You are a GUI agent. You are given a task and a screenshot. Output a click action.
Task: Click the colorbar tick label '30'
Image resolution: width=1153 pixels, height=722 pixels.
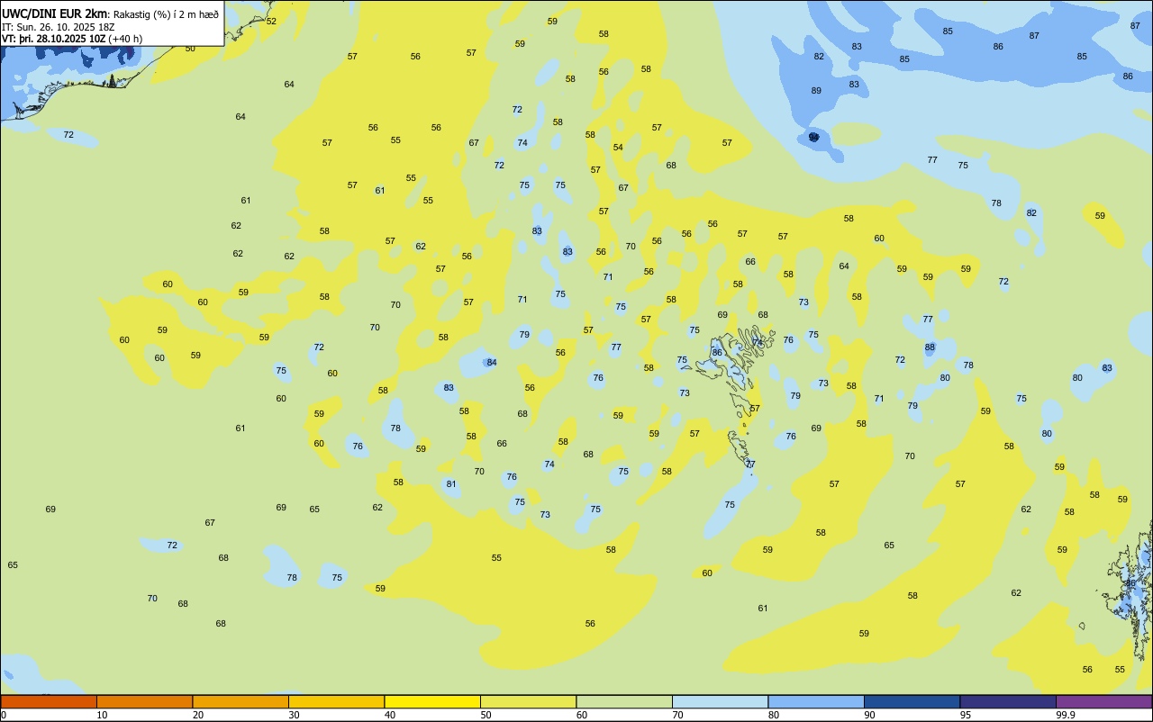pos(294,716)
